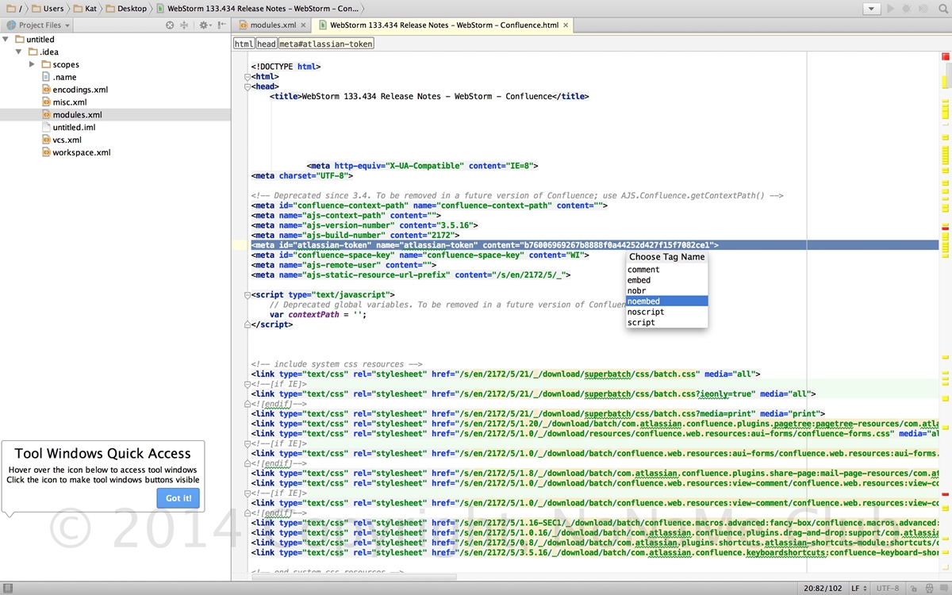This screenshot has height=595, width=952.
Task: Open the LF line separator selector
Action: 859,589
